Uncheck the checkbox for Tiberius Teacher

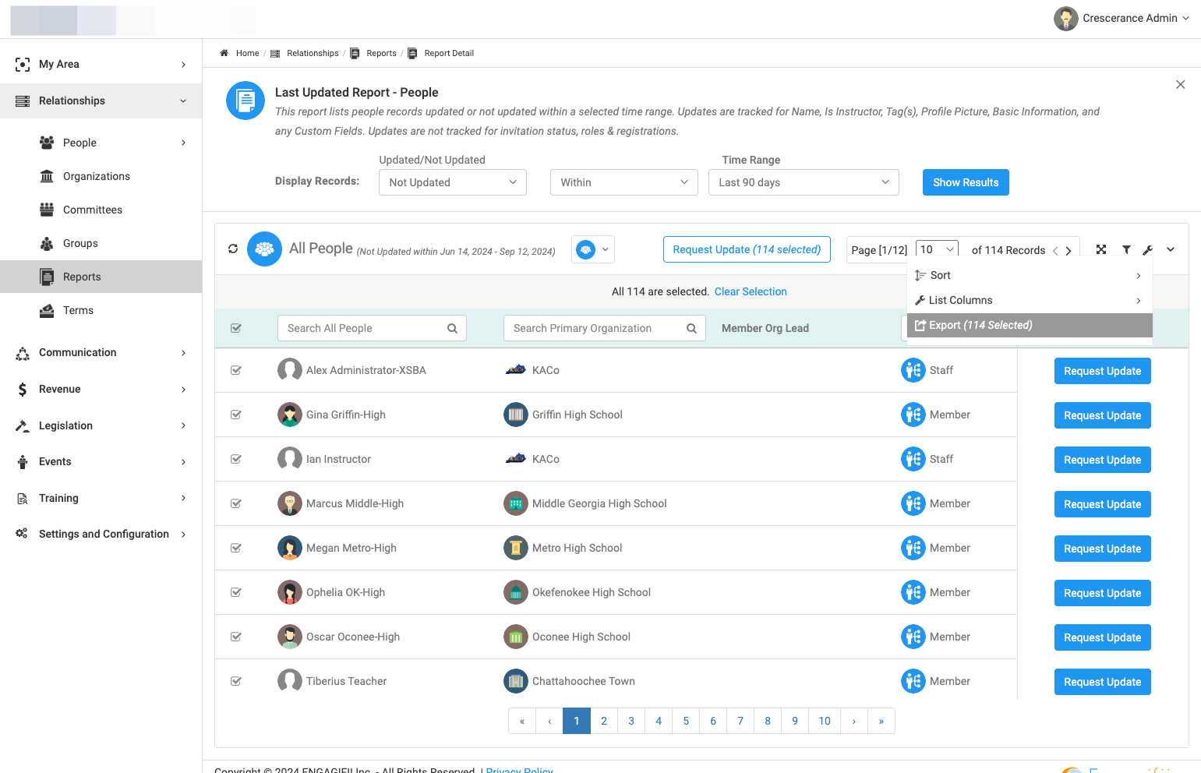(236, 682)
